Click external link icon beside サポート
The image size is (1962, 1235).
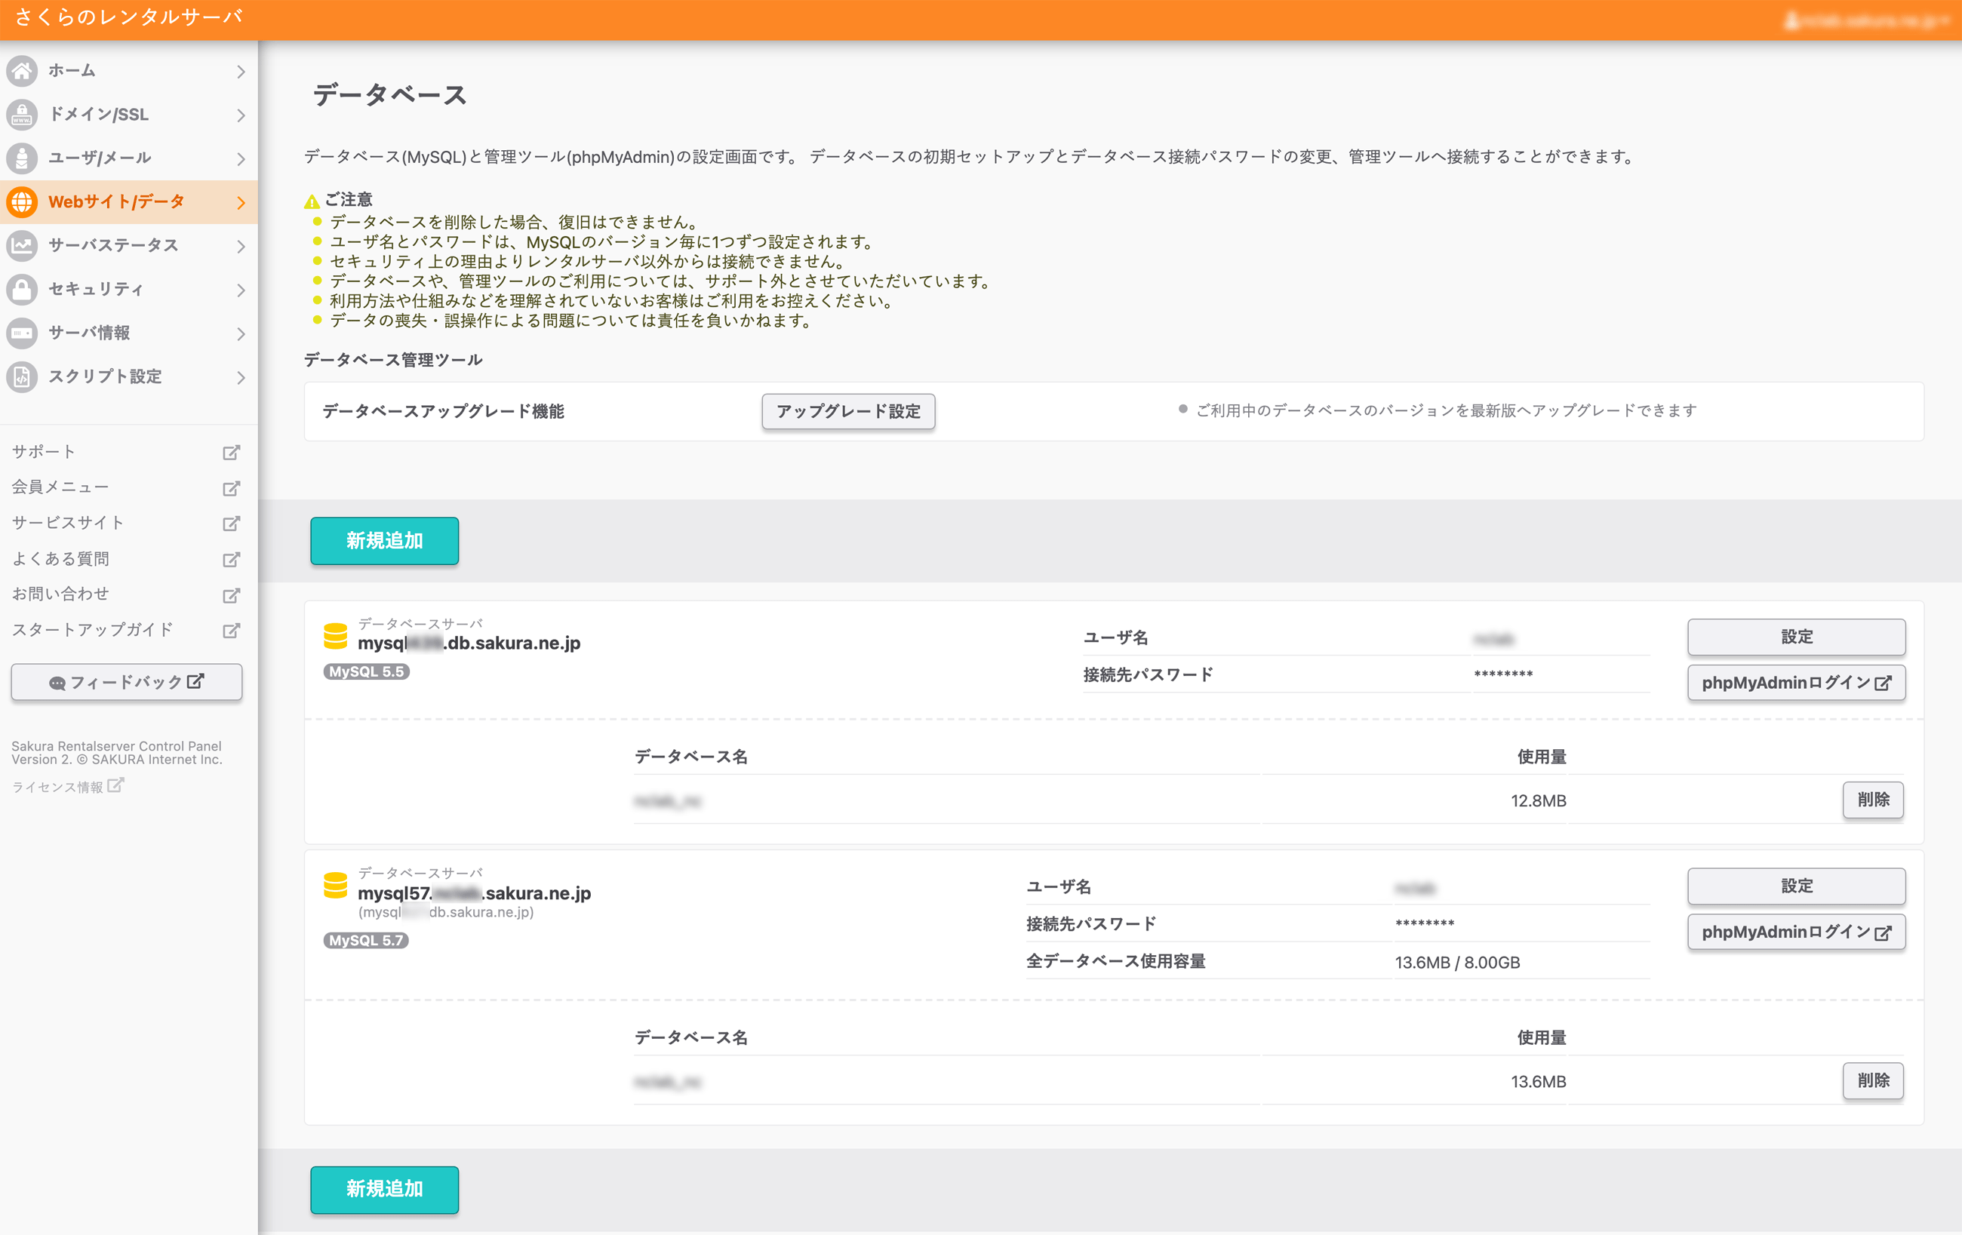(232, 452)
